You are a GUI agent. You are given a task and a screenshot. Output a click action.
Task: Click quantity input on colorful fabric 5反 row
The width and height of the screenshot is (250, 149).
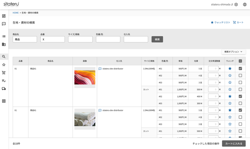[213, 69]
